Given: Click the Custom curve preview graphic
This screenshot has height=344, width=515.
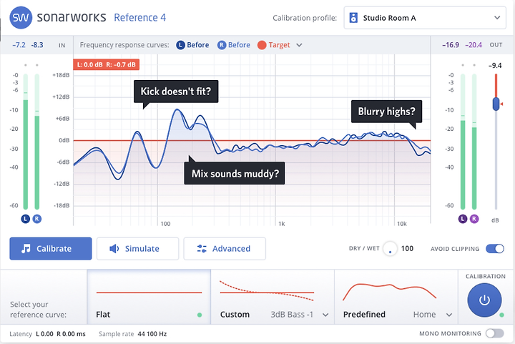Looking at the screenshot, I should click(x=267, y=290).
